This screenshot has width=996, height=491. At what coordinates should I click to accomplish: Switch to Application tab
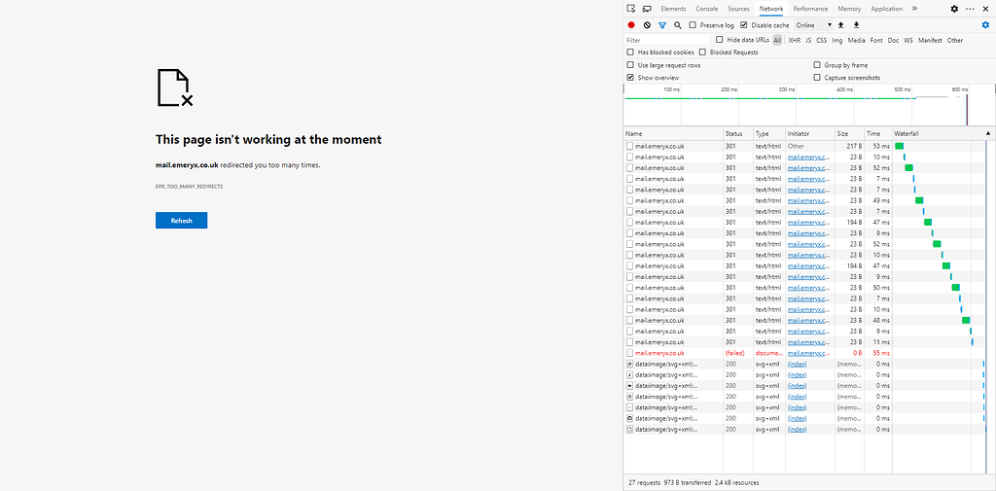point(887,9)
